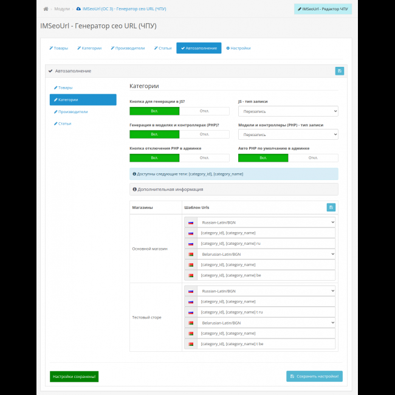
Task: Switch to the Товары top tab
Action: [58, 48]
